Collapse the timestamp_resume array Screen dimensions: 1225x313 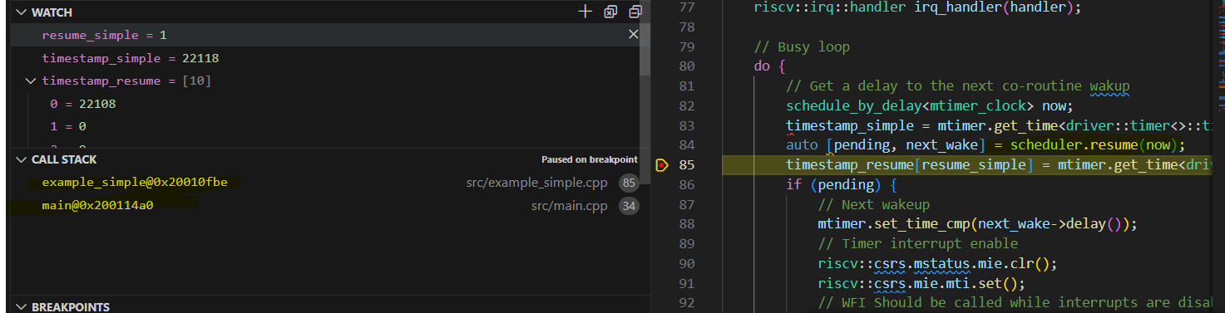pyautogui.click(x=31, y=81)
